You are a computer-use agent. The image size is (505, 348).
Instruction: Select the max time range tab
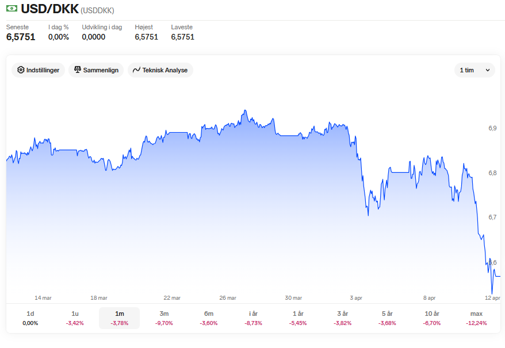point(476,318)
